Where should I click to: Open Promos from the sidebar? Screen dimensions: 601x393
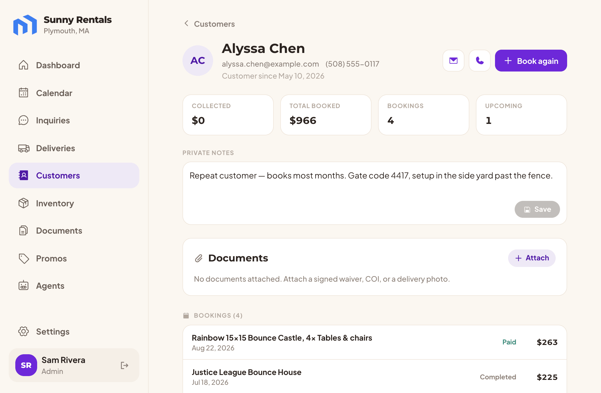tap(74, 258)
